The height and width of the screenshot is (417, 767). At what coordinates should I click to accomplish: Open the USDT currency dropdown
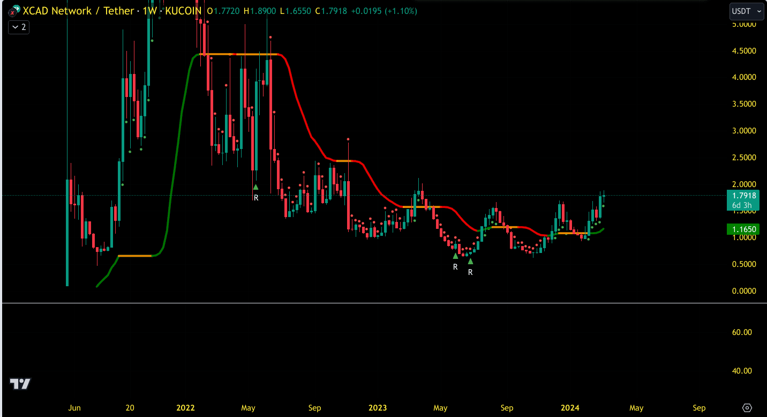(747, 11)
